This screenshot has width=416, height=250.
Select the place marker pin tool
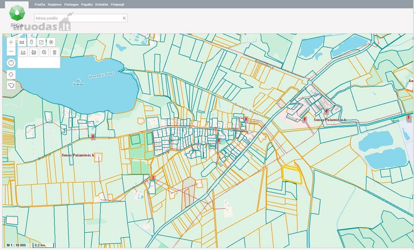(x=32, y=42)
